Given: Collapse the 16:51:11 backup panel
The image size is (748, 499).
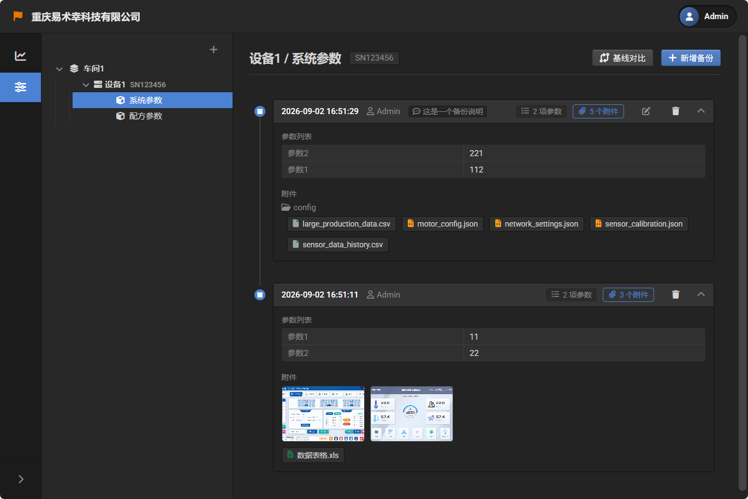Looking at the screenshot, I should point(701,295).
